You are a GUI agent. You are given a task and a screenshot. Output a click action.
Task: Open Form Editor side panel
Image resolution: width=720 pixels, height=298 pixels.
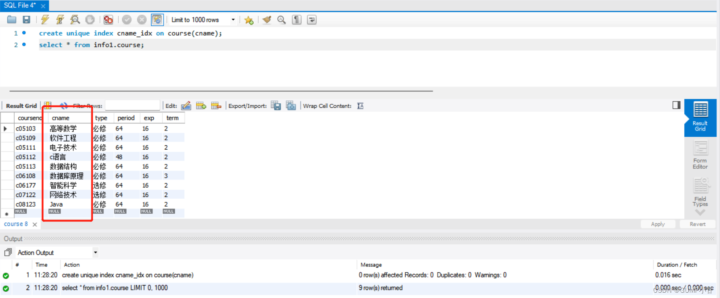700,155
